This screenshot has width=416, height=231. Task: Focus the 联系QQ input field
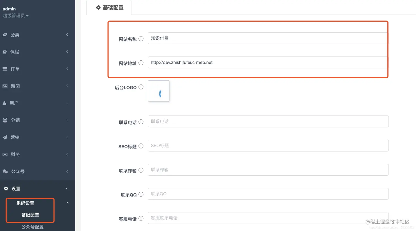(268, 194)
